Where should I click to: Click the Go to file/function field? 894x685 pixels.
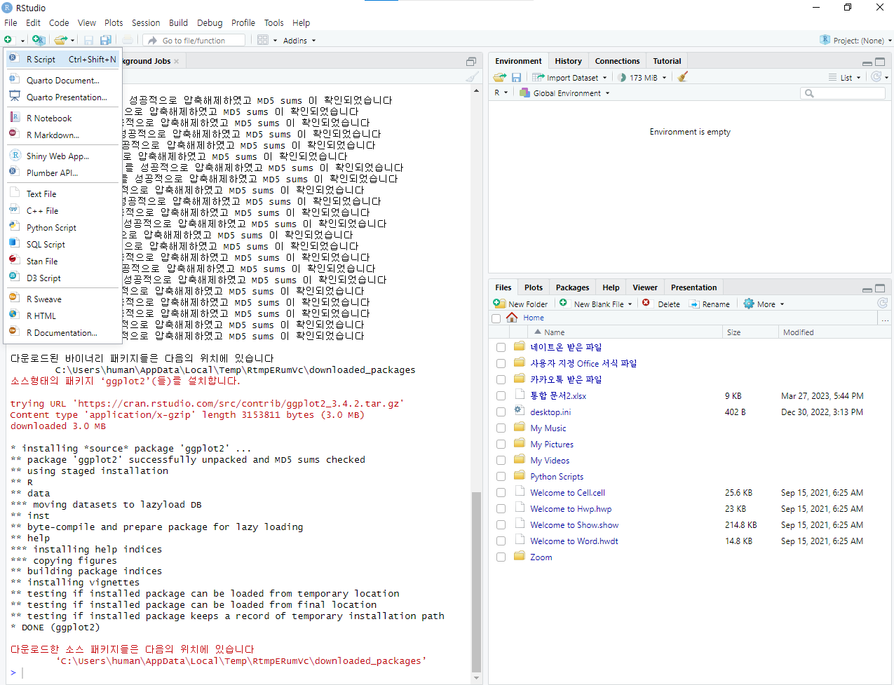(x=195, y=41)
